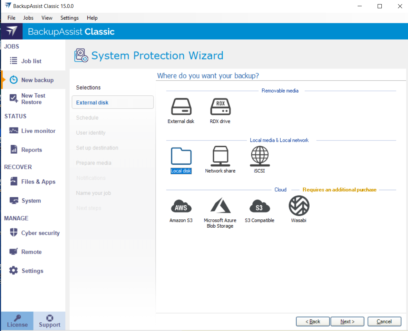Select the External disk destination icon
Screen dimensions: 408x331
181,107
